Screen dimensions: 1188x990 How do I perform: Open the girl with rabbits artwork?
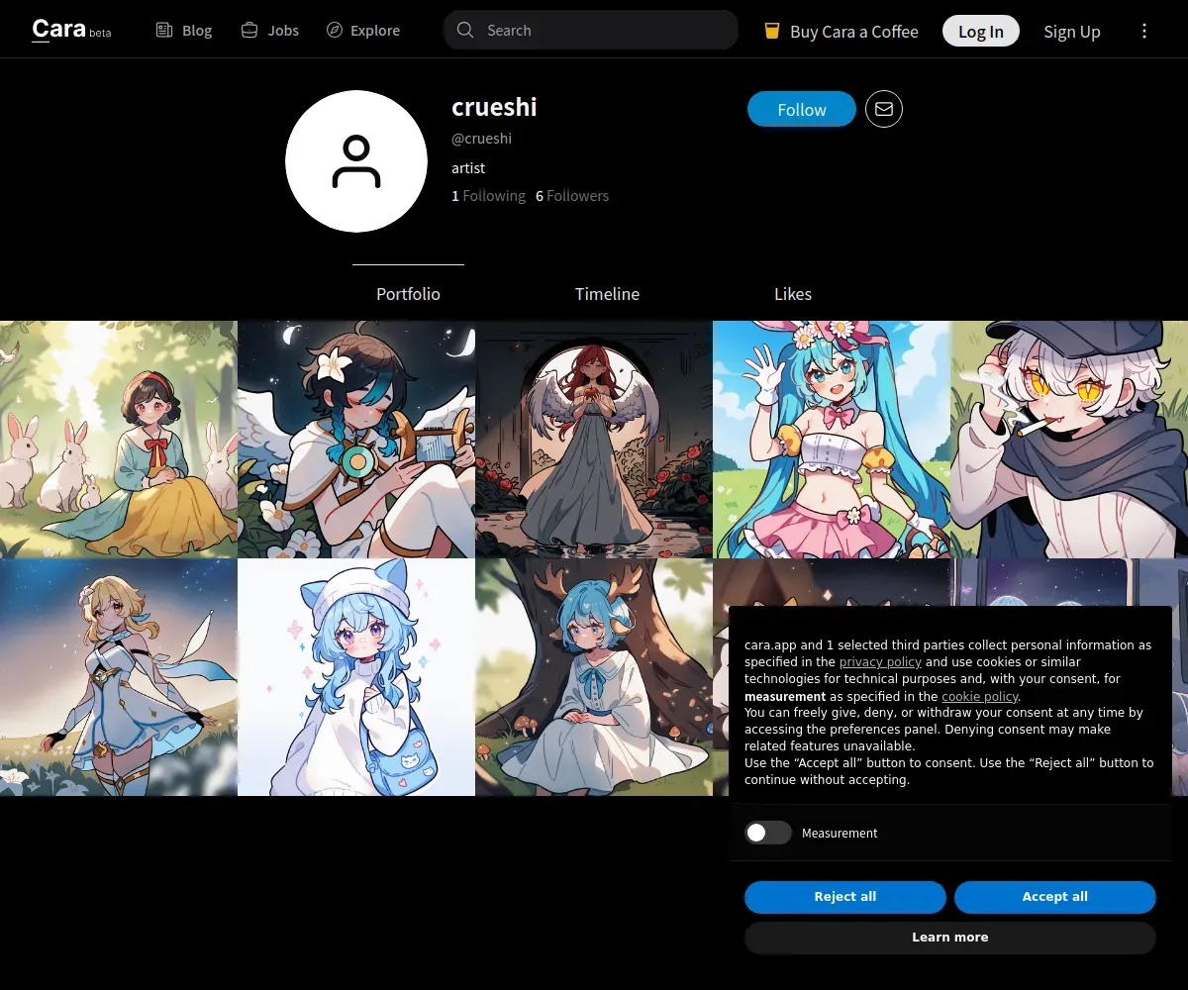click(119, 440)
